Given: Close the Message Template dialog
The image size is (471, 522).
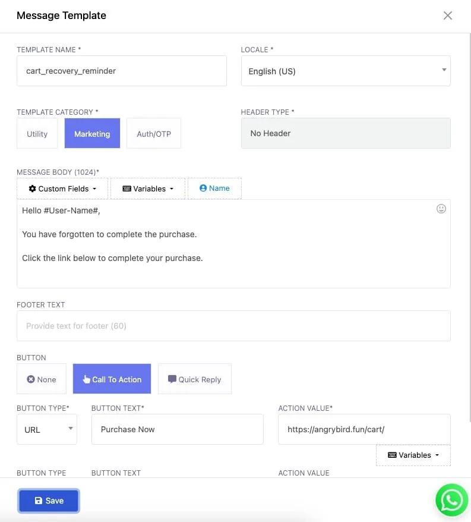Looking at the screenshot, I should (x=448, y=15).
